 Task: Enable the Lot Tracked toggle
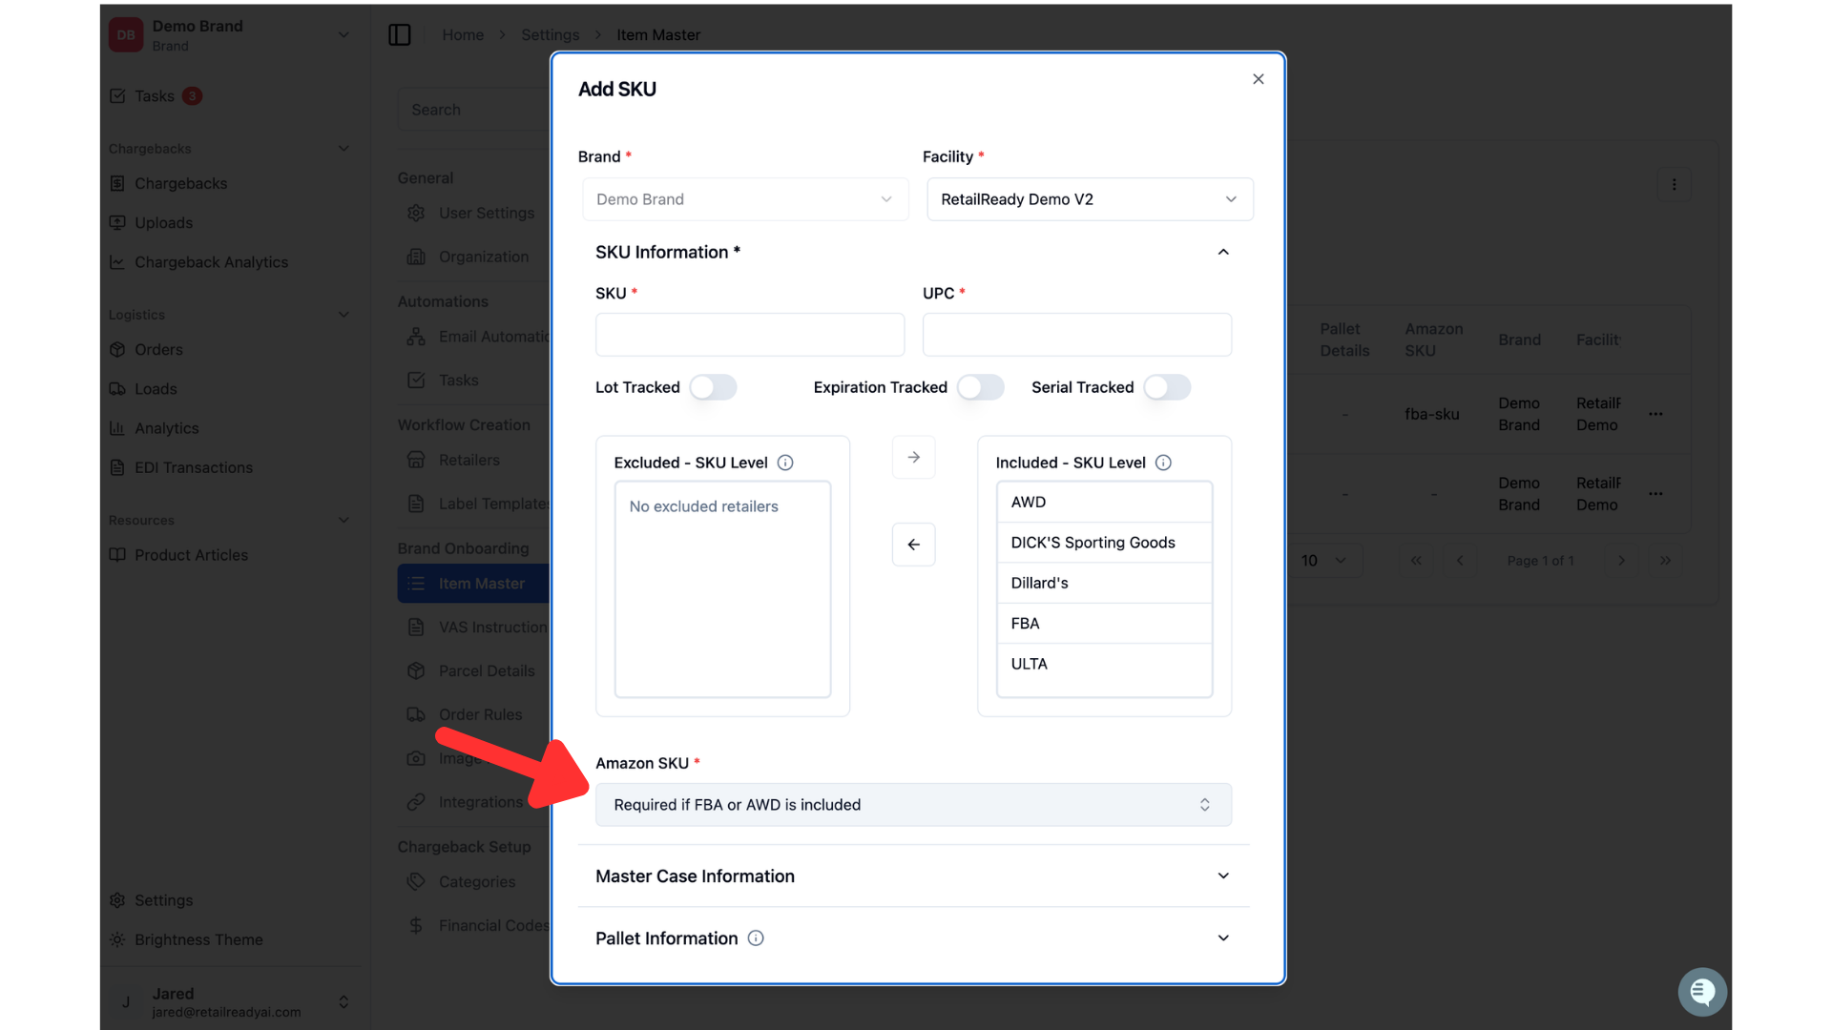coord(713,387)
